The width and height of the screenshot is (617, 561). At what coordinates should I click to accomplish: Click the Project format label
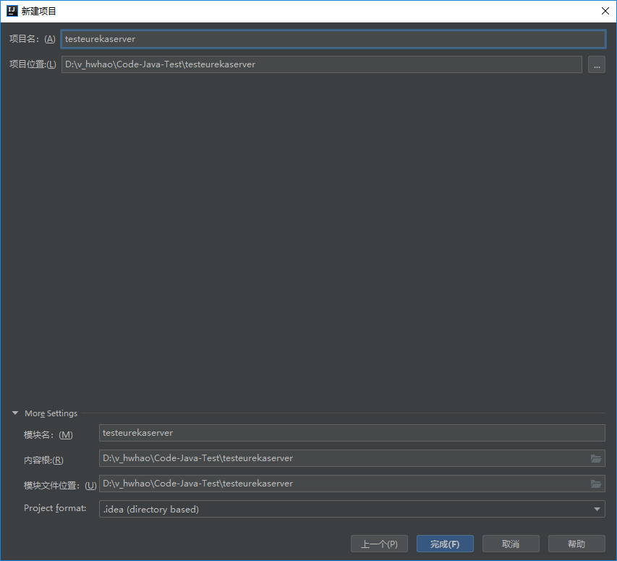coord(55,508)
